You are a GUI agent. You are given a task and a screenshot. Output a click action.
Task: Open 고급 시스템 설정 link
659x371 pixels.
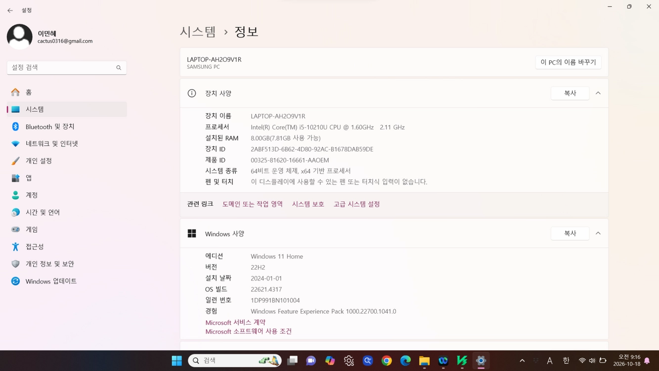click(x=356, y=204)
